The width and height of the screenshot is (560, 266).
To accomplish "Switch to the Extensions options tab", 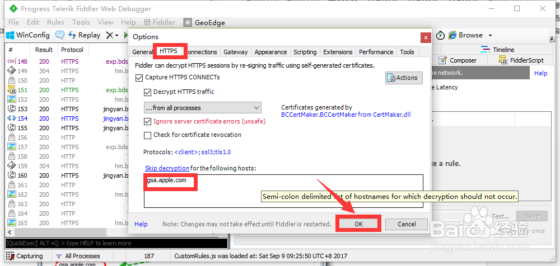I will pyautogui.click(x=338, y=52).
